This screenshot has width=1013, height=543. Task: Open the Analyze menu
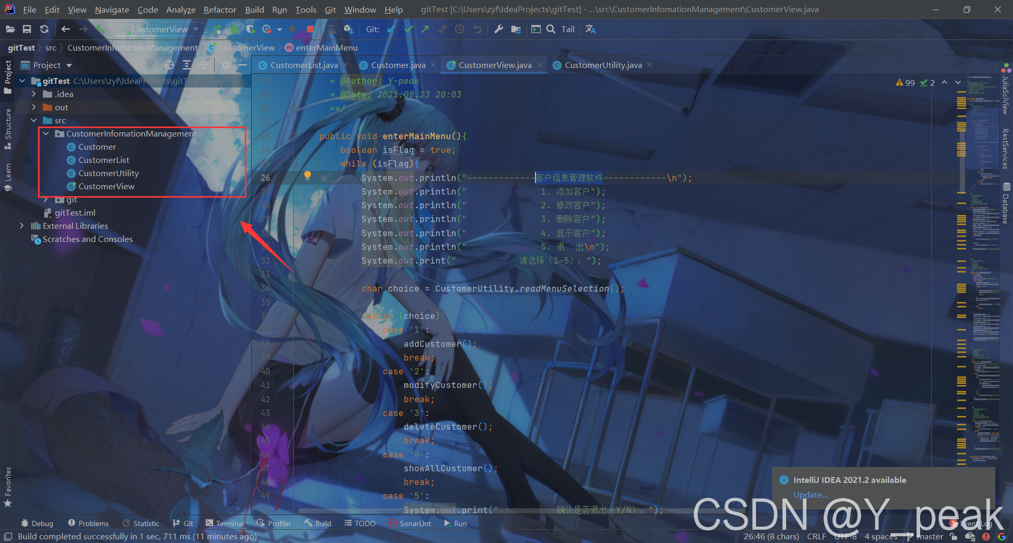(x=180, y=9)
